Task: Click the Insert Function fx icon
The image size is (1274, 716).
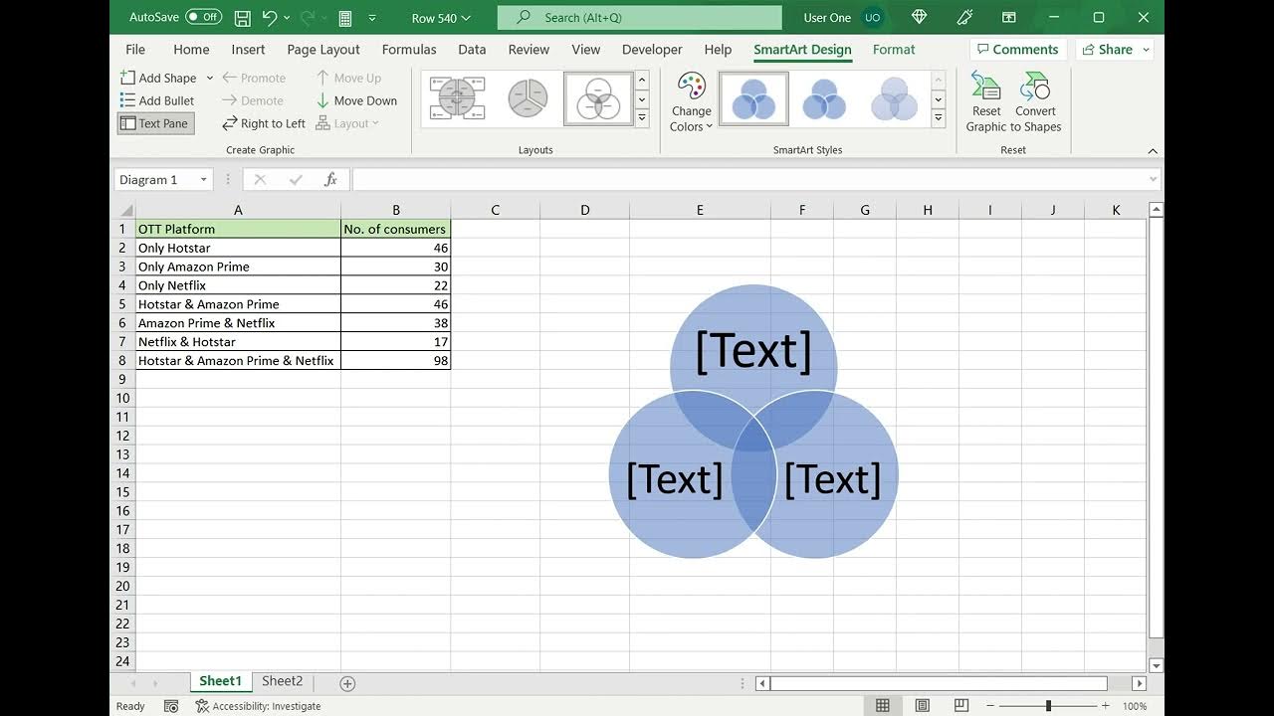Action: (330, 180)
